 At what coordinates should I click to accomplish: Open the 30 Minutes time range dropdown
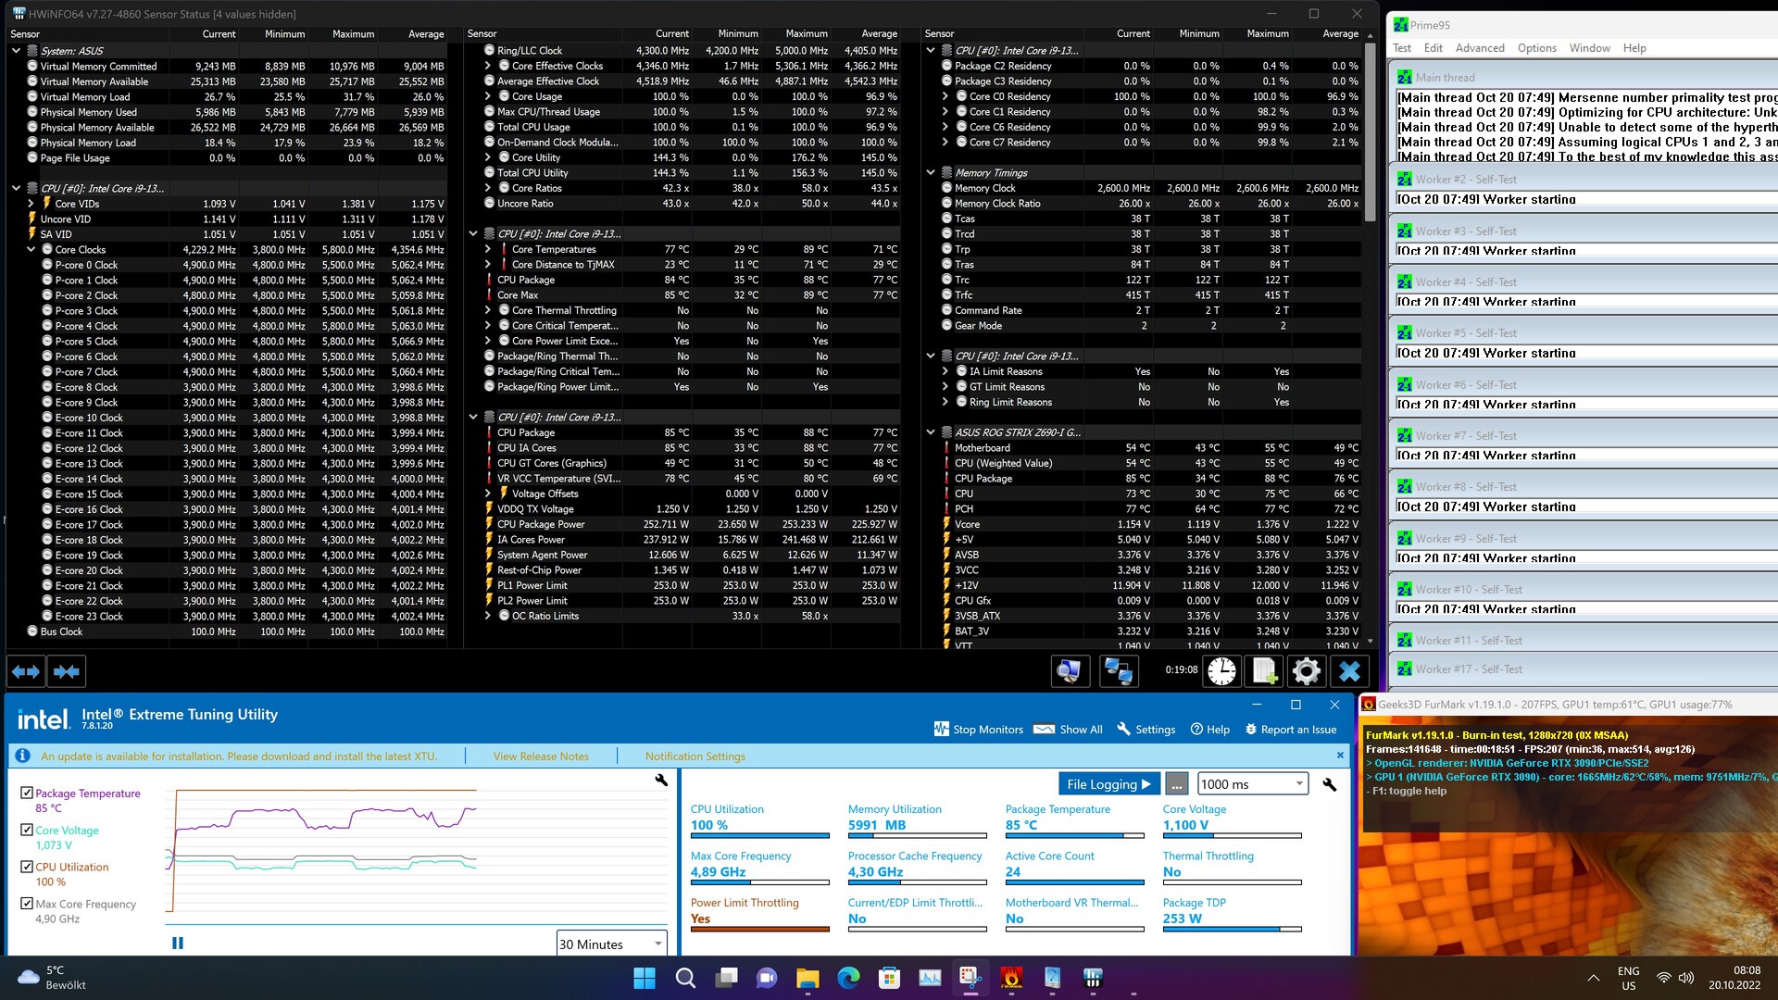tap(611, 944)
